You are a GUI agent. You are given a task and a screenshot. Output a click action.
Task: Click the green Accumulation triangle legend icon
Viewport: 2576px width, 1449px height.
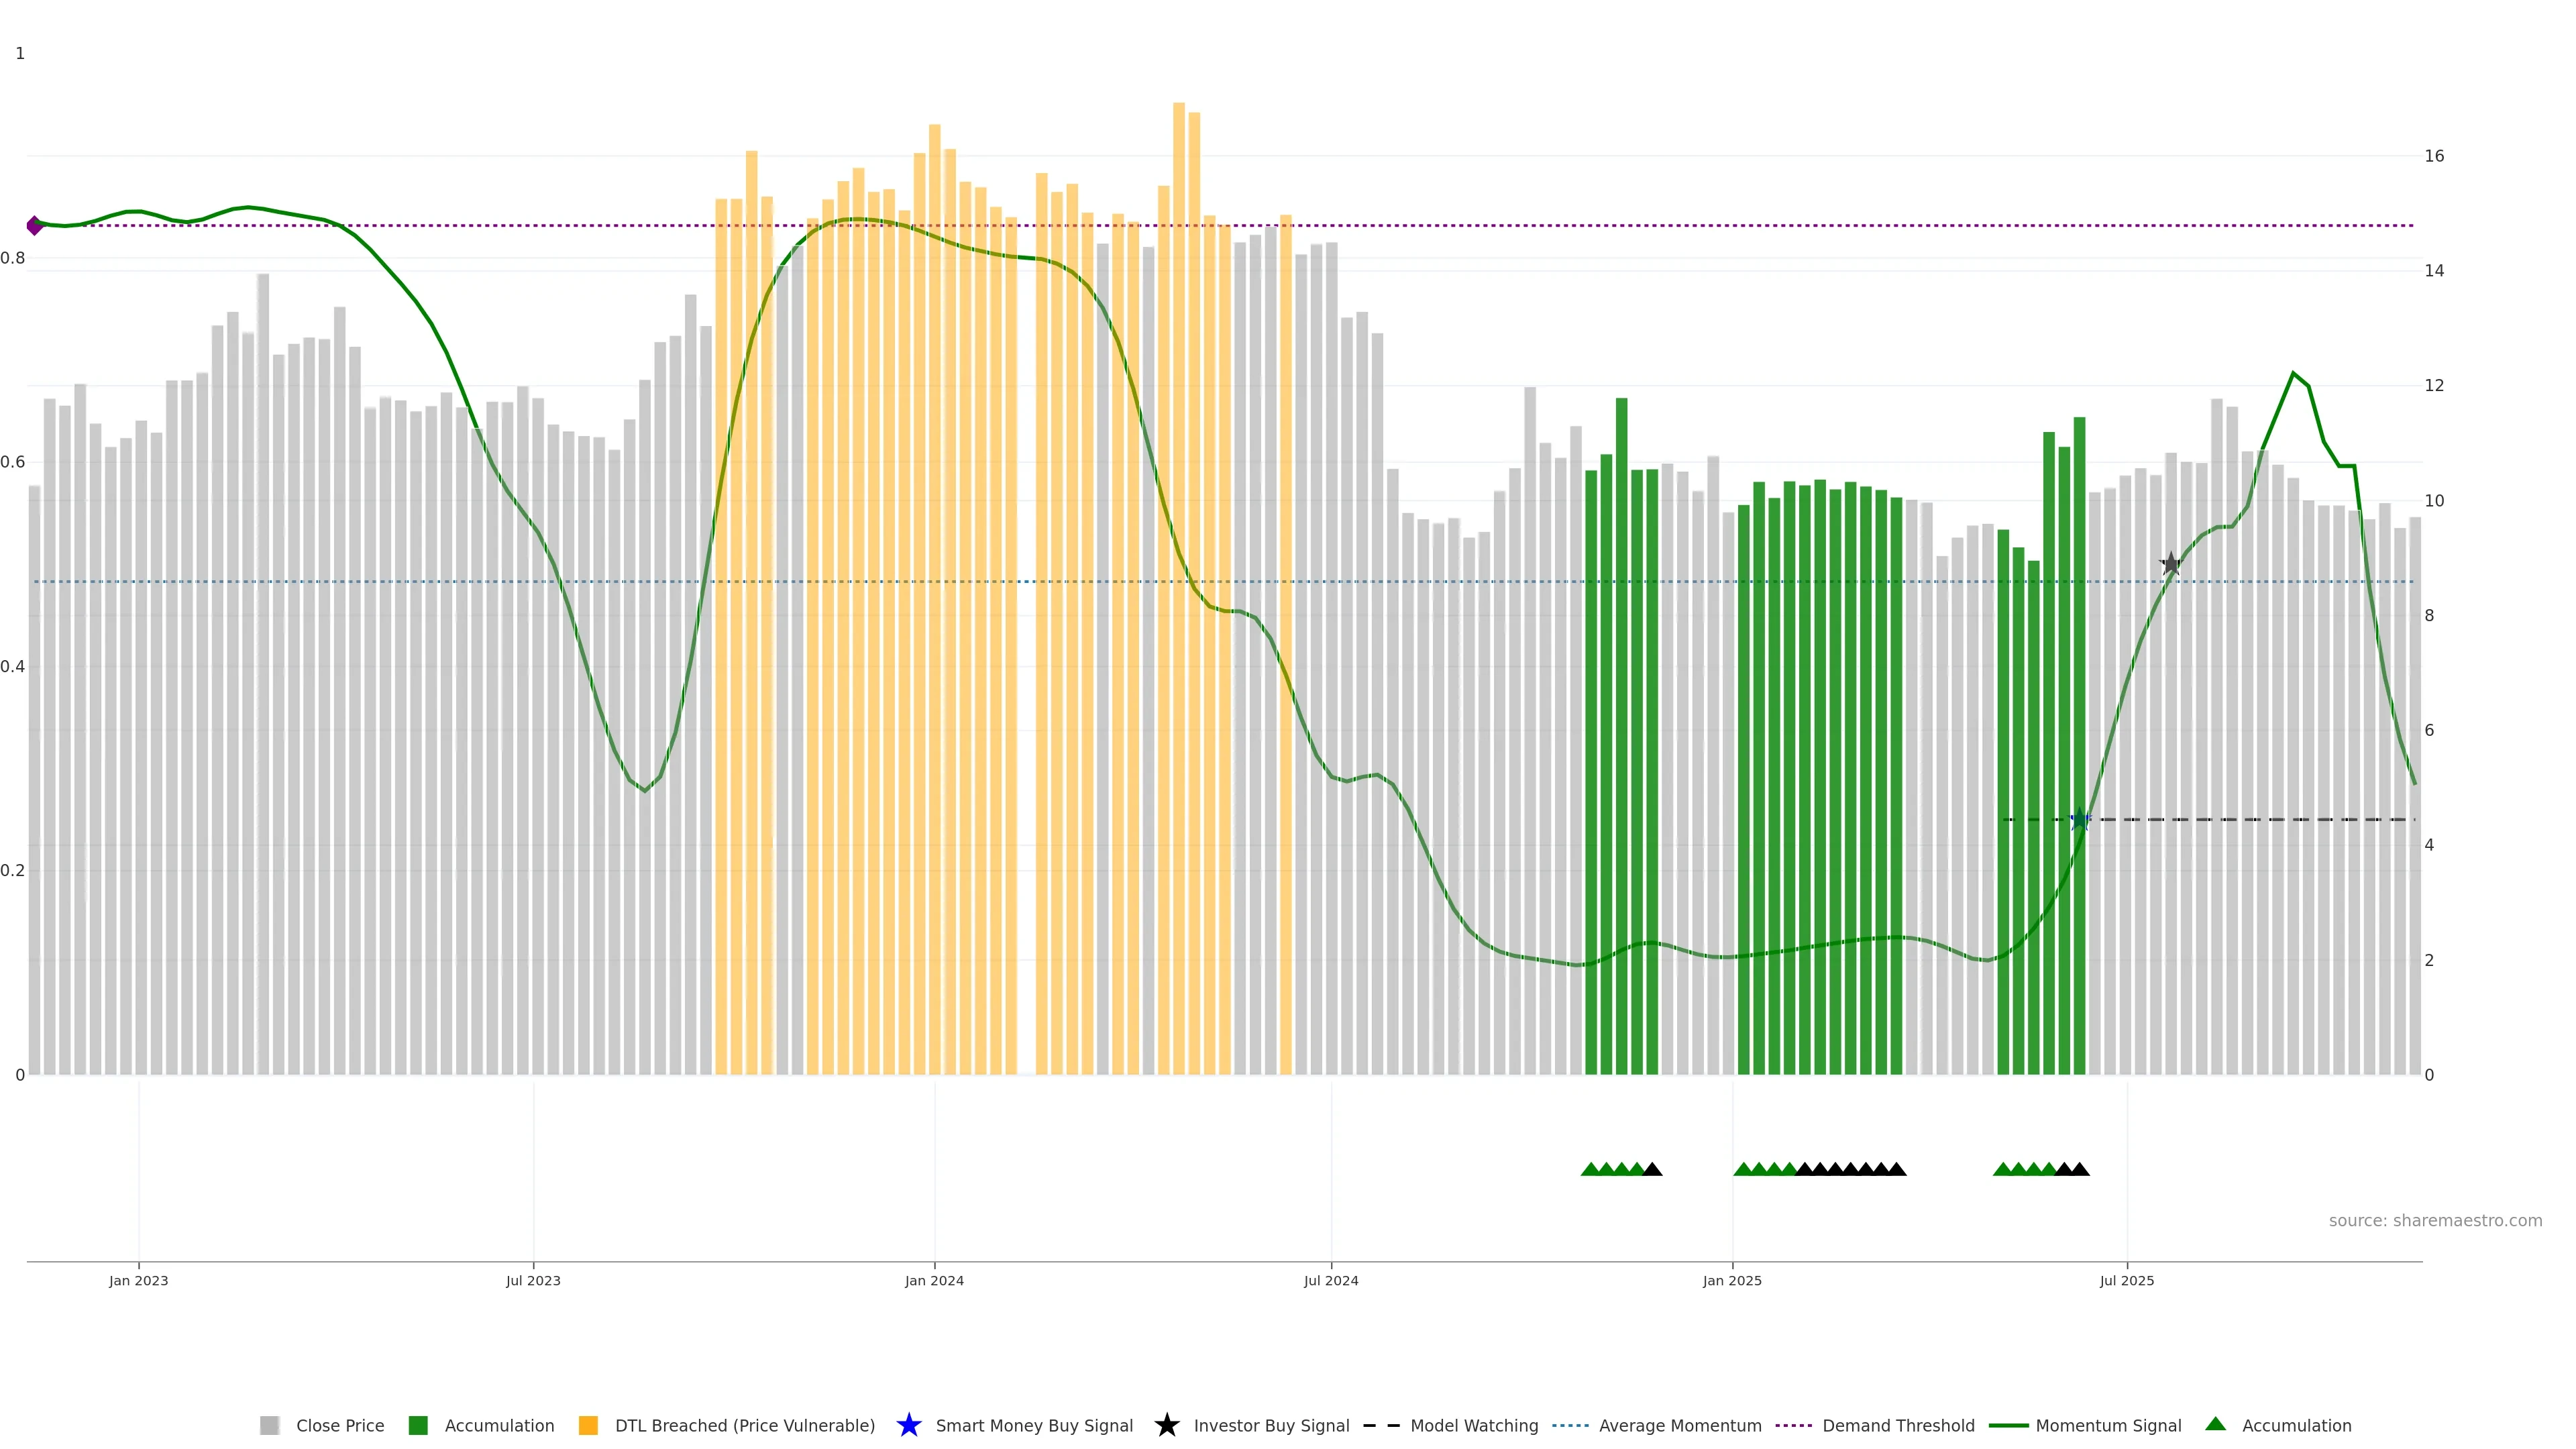tap(2215, 1424)
